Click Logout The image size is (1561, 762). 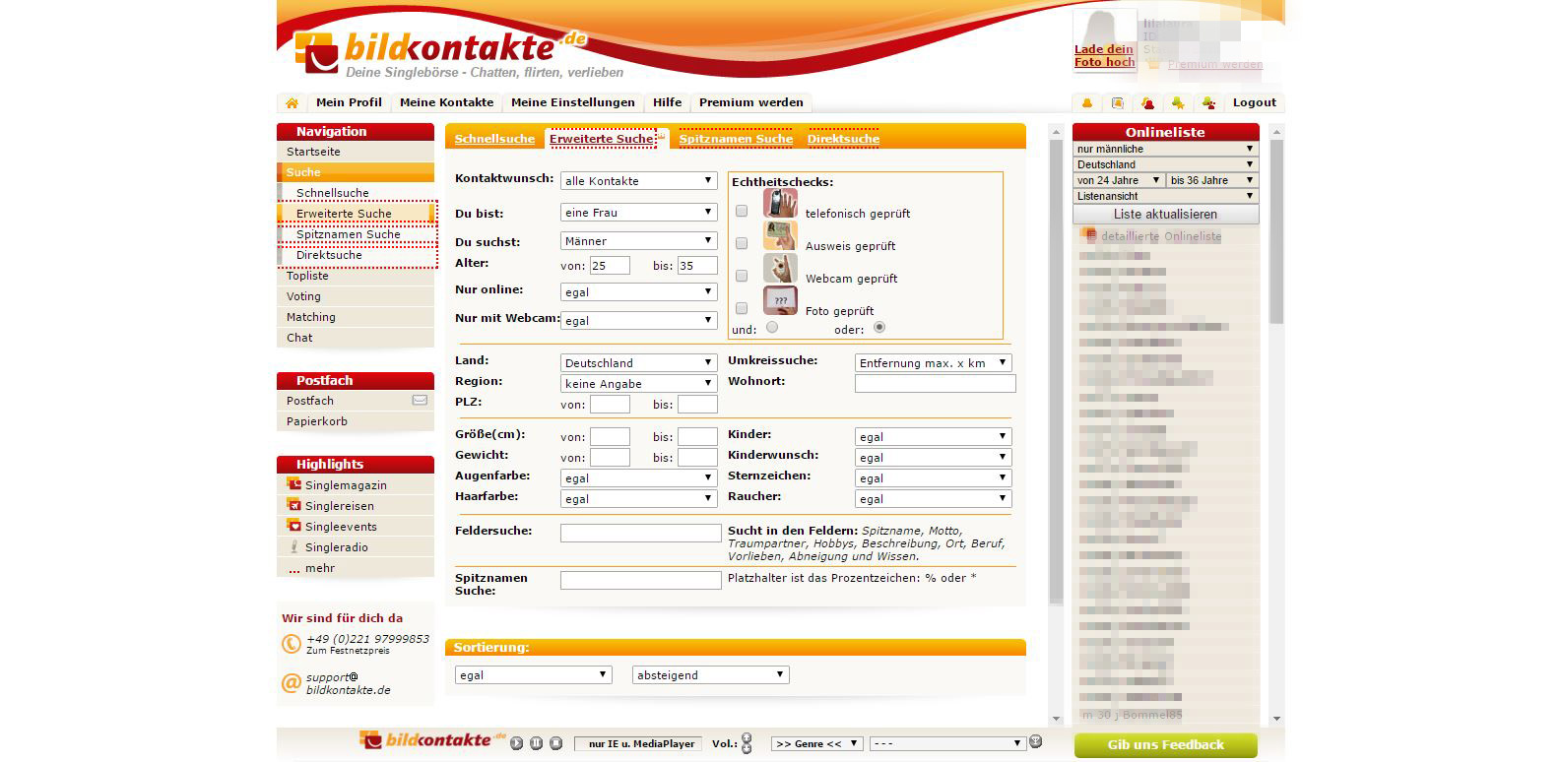point(1254,102)
